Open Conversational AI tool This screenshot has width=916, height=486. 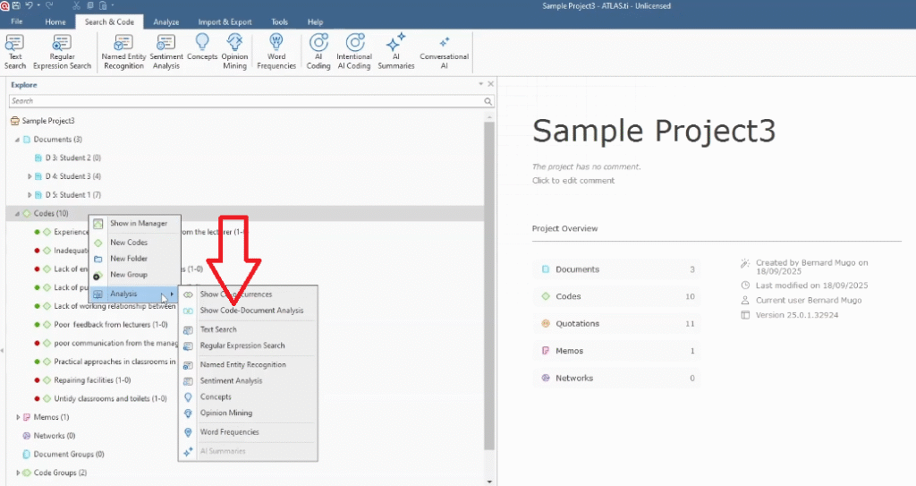(x=445, y=51)
